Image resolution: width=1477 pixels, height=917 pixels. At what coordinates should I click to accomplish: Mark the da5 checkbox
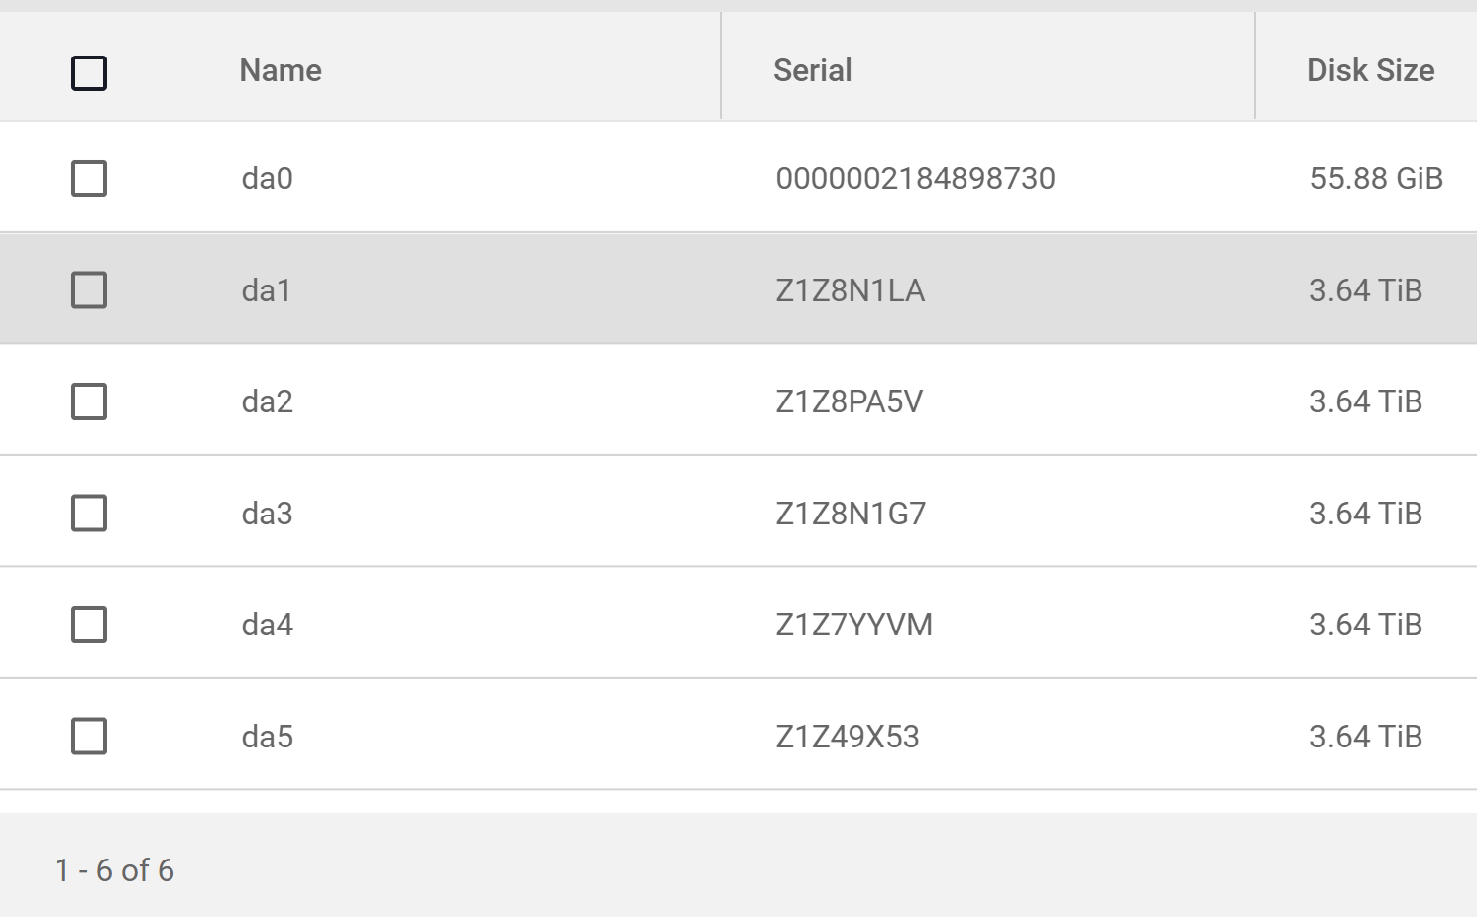[x=89, y=737]
